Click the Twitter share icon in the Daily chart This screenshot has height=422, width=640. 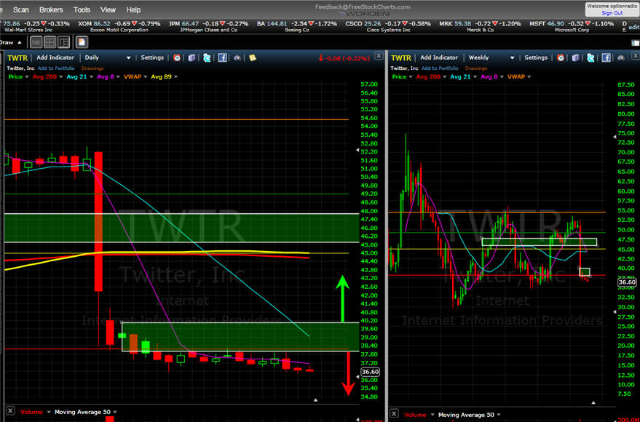pos(207,57)
